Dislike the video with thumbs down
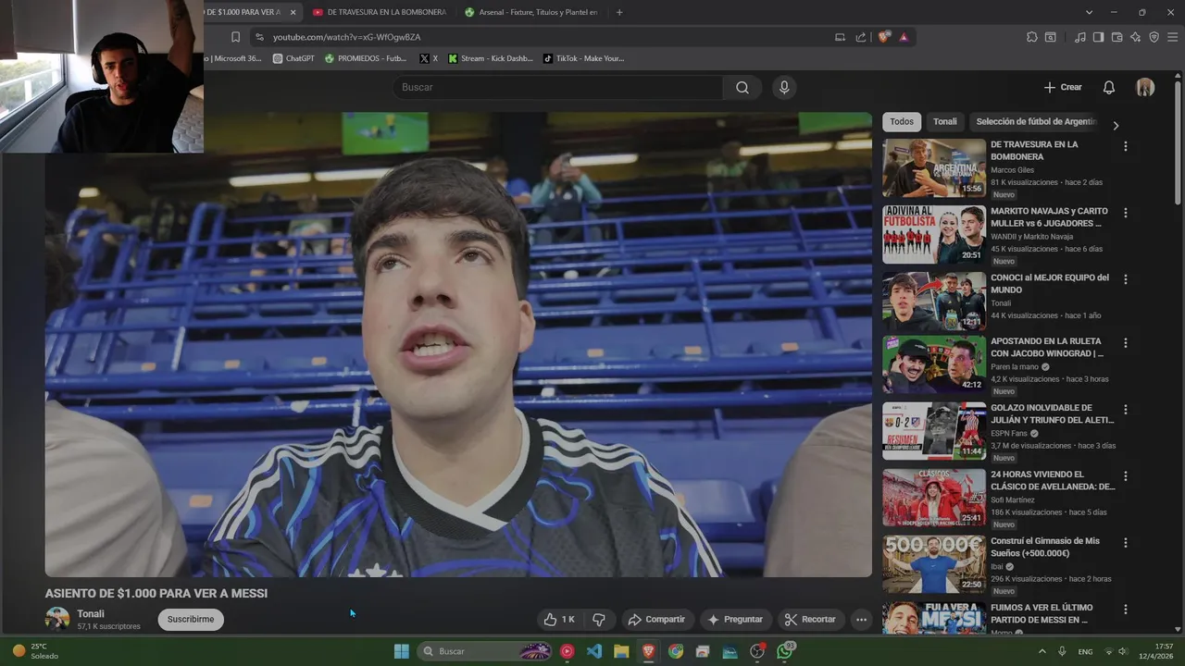 click(599, 620)
